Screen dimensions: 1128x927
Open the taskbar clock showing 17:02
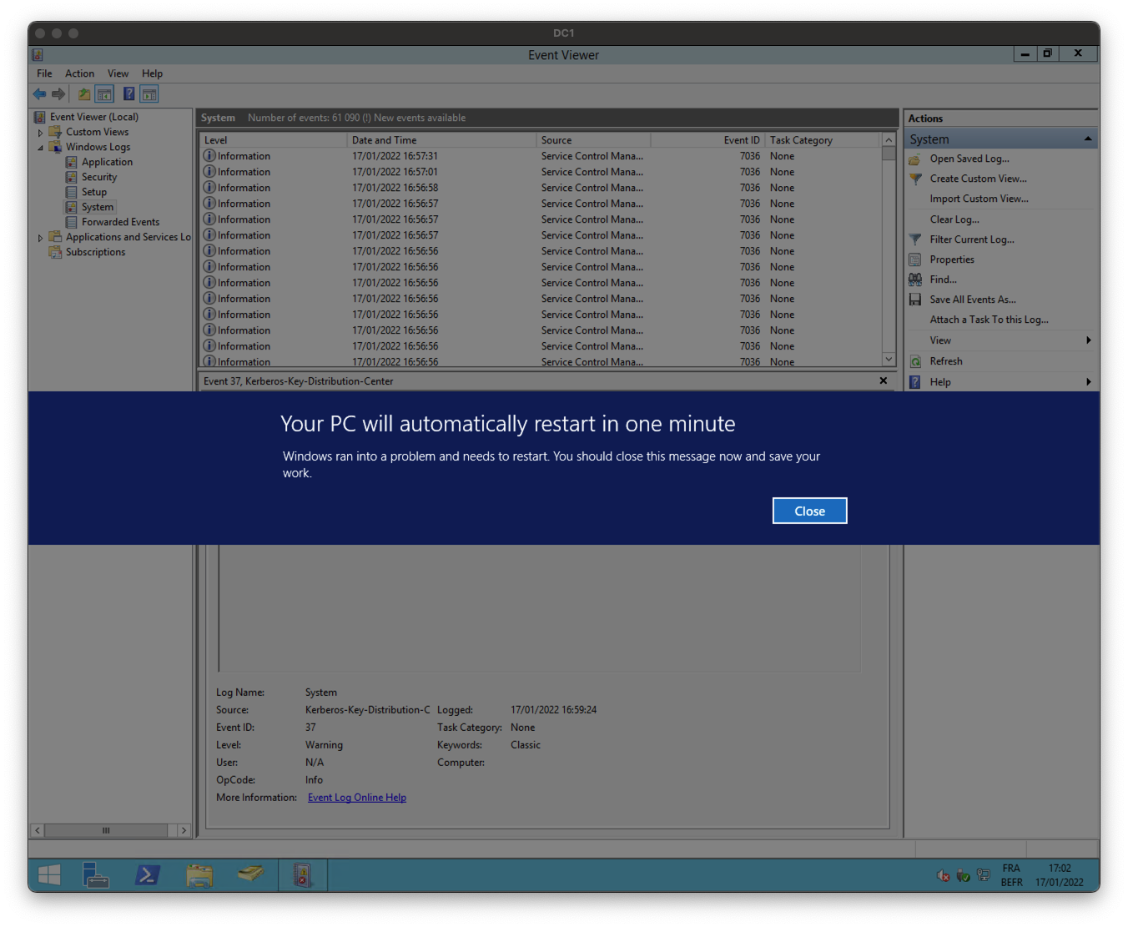coord(1060,875)
